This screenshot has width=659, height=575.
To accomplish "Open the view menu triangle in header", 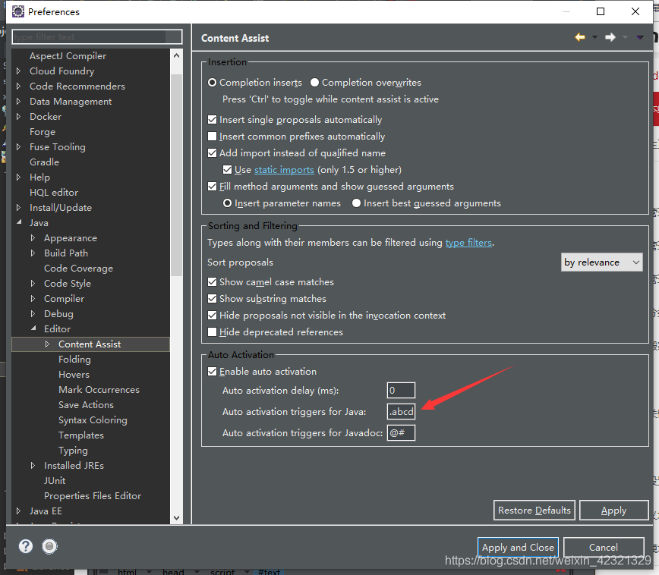I will [x=640, y=37].
